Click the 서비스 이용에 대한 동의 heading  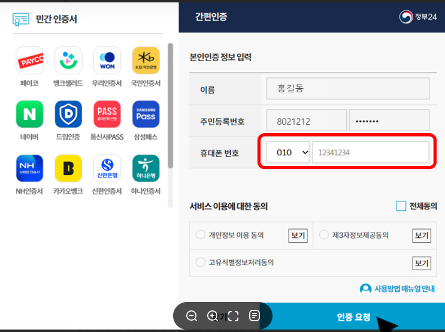tap(229, 206)
